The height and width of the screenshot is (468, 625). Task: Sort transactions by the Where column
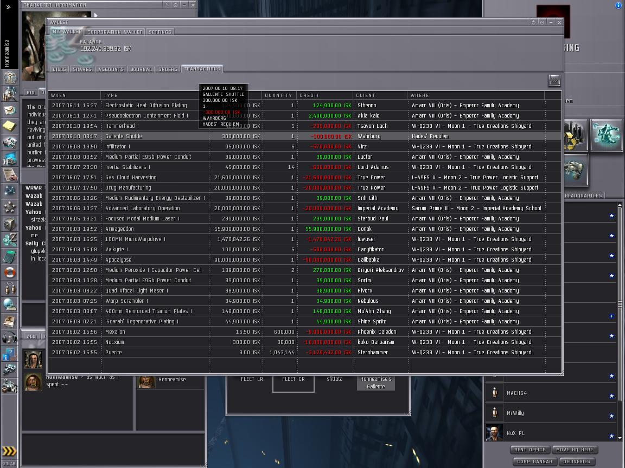[x=475, y=95]
